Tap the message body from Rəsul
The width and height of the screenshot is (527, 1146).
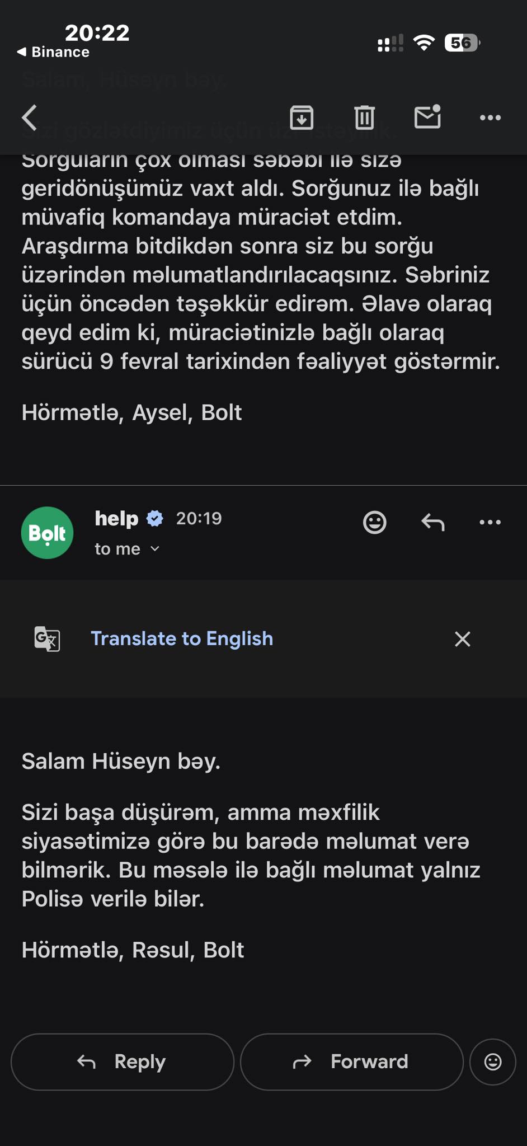(251, 855)
